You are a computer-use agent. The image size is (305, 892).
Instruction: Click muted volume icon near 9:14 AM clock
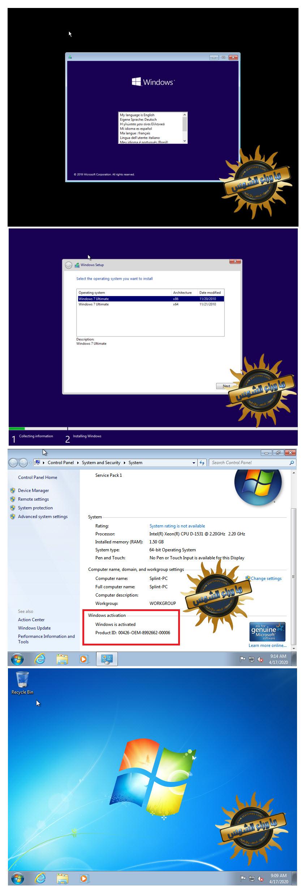(260, 659)
